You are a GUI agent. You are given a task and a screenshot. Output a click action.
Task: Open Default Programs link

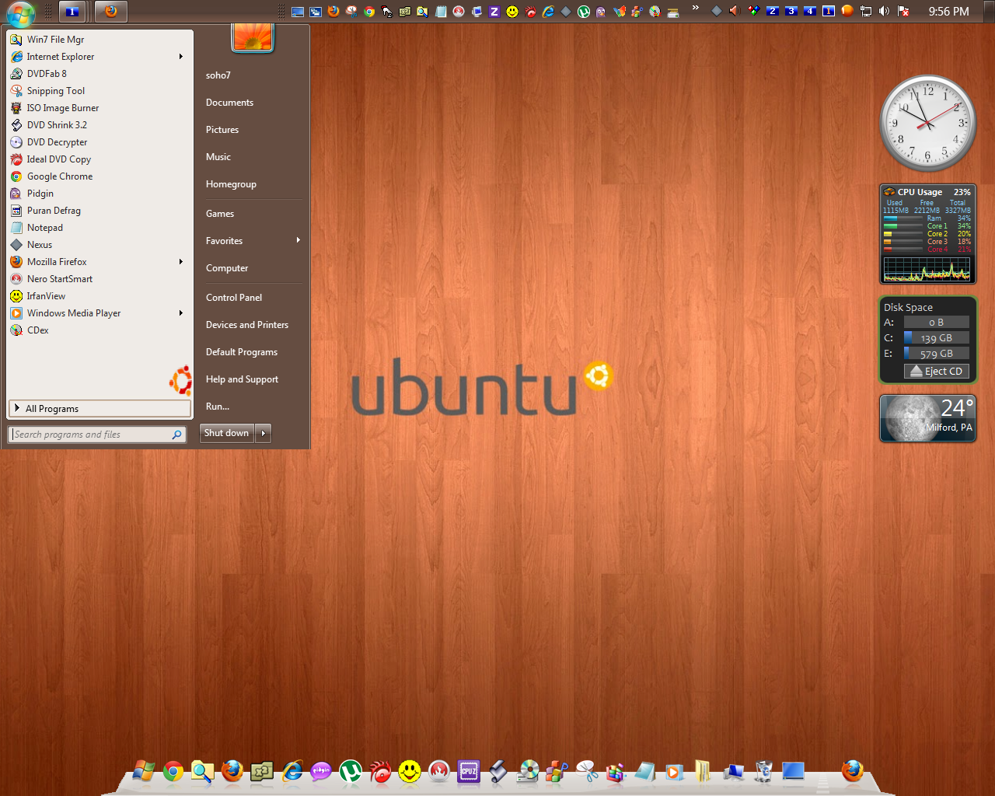coord(242,352)
